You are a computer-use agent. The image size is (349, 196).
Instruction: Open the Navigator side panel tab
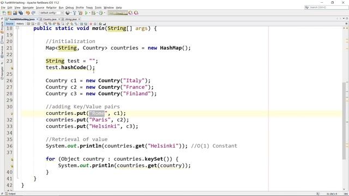click(2, 72)
